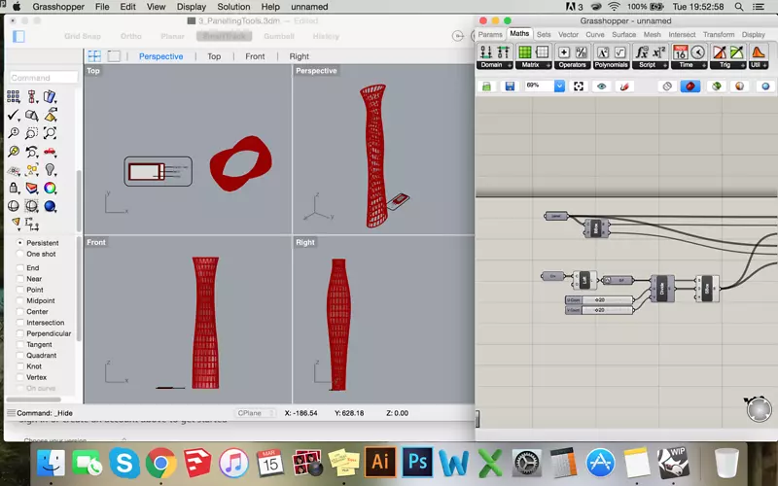Enable the Midpoint object snap checkbox
The width and height of the screenshot is (778, 486).
point(20,300)
